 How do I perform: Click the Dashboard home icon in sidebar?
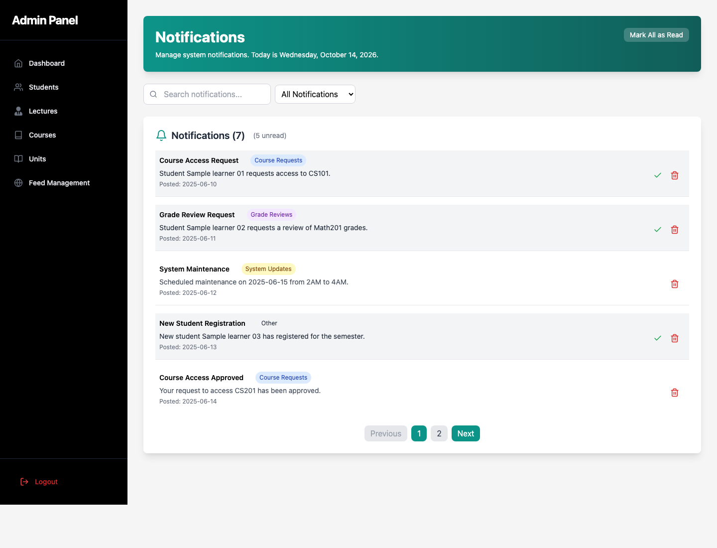coord(18,63)
